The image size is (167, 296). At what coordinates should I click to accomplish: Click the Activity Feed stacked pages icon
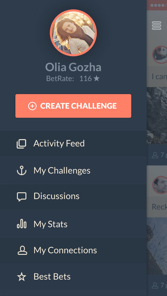(21, 144)
